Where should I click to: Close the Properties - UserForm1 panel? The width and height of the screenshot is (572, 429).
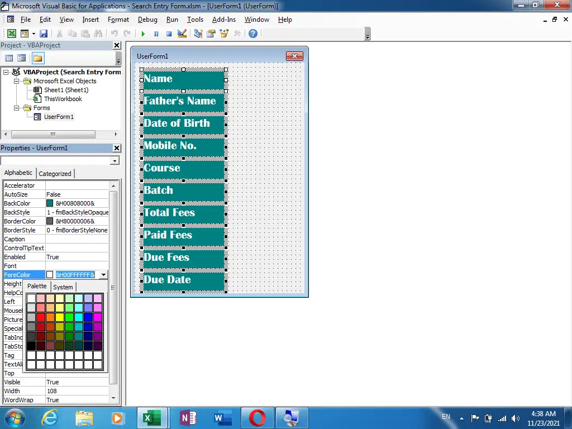[117, 148]
